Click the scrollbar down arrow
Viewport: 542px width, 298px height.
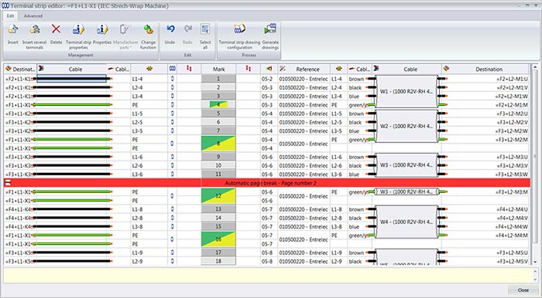click(536, 262)
